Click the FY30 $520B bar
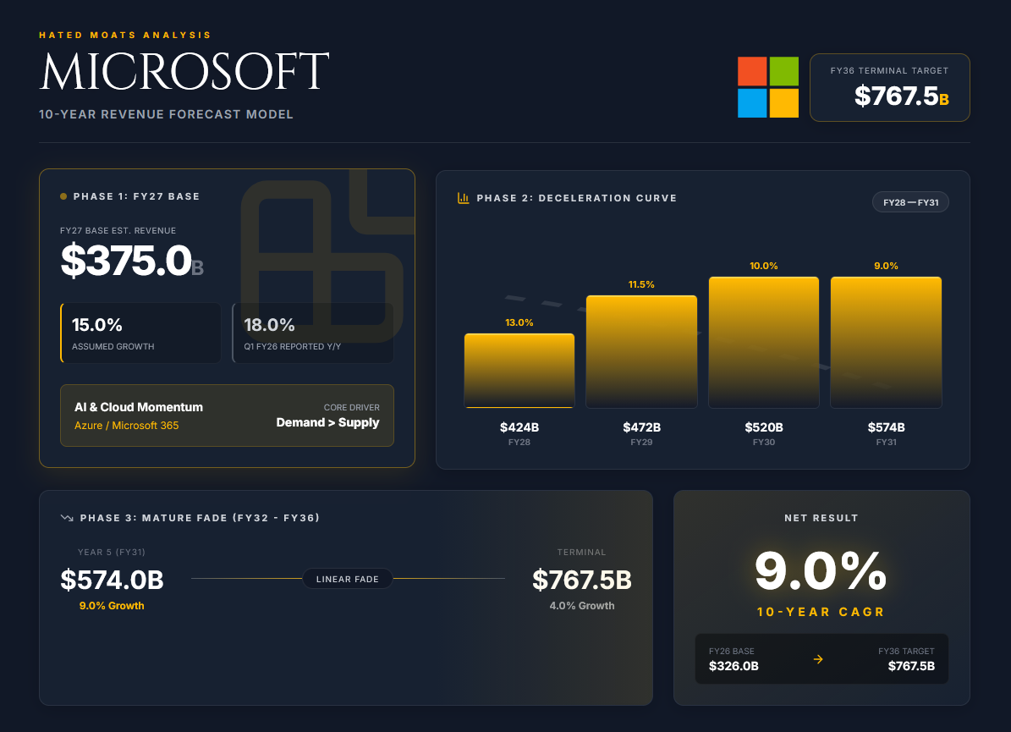The width and height of the screenshot is (1011, 732). 763,343
